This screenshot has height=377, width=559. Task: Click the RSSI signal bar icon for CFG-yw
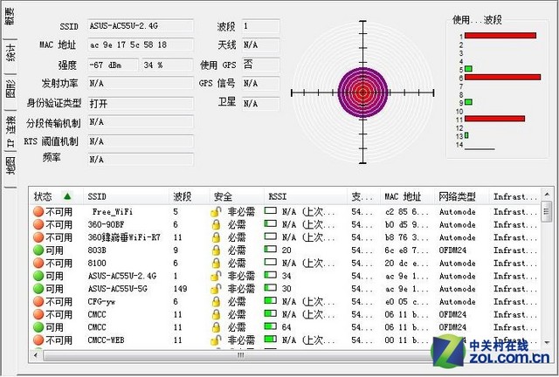point(270,301)
